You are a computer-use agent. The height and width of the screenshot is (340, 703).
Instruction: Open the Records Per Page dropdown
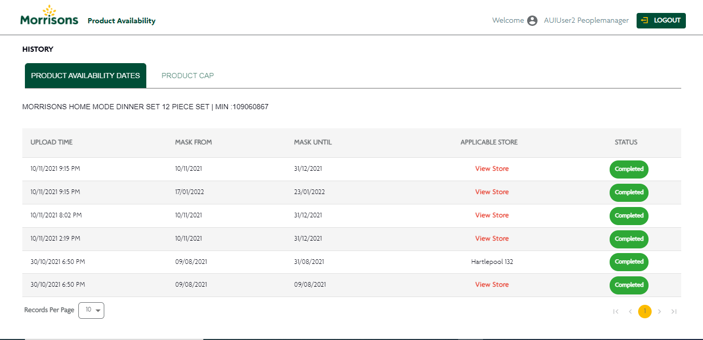pyautogui.click(x=91, y=310)
